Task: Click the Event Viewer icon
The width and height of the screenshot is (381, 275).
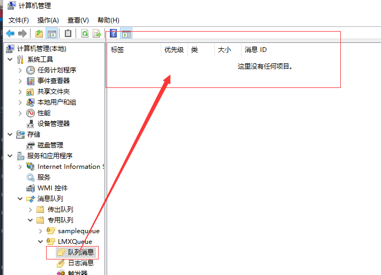Action: (31, 81)
